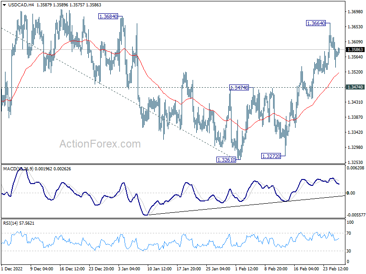Click the 10 Jan 12:00 date label
The image size is (366, 274).
coord(160,269)
